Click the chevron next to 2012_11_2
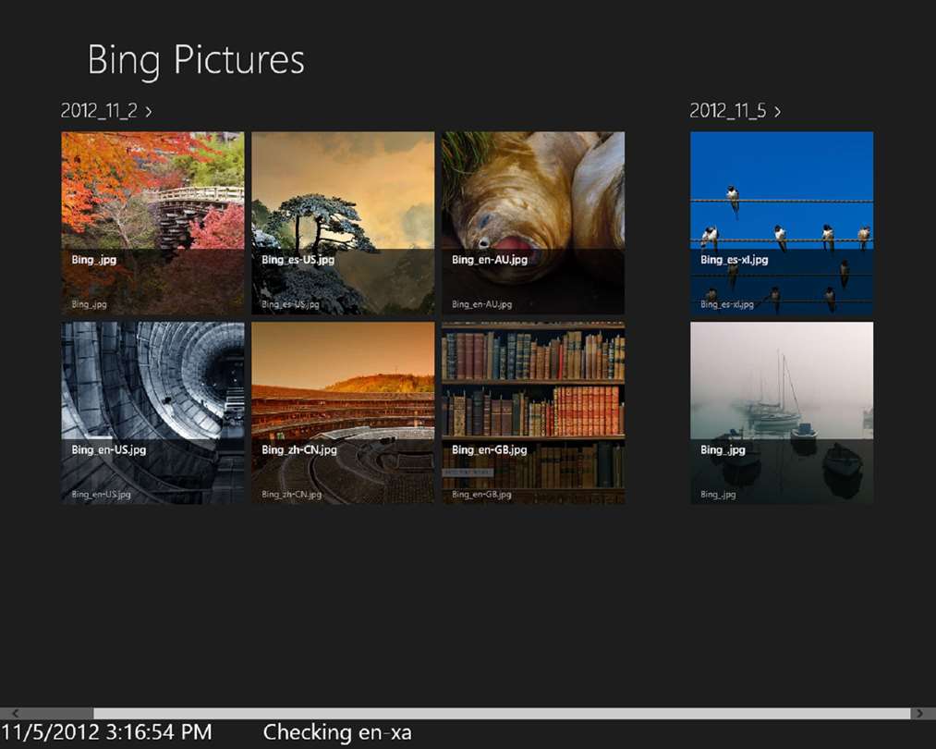This screenshot has height=749, width=936. (x=149, y=111)
